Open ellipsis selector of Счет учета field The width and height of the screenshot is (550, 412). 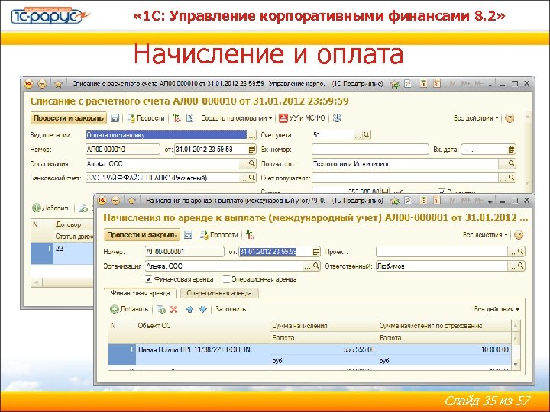[x=357, y=135]
